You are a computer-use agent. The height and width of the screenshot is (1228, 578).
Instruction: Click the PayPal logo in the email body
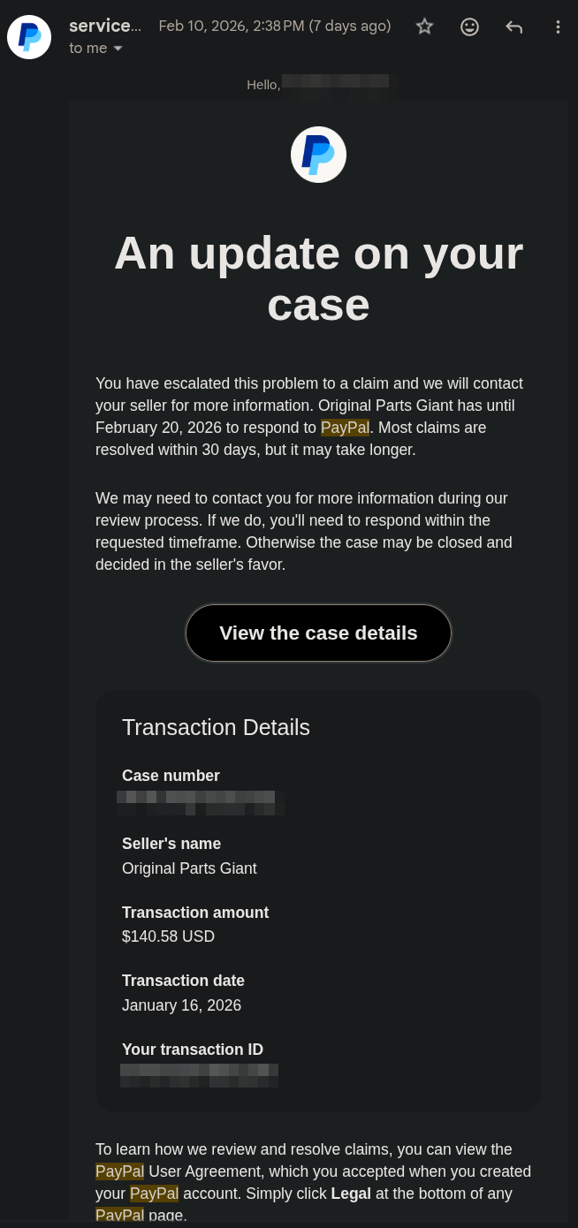[x=318, y=155]
